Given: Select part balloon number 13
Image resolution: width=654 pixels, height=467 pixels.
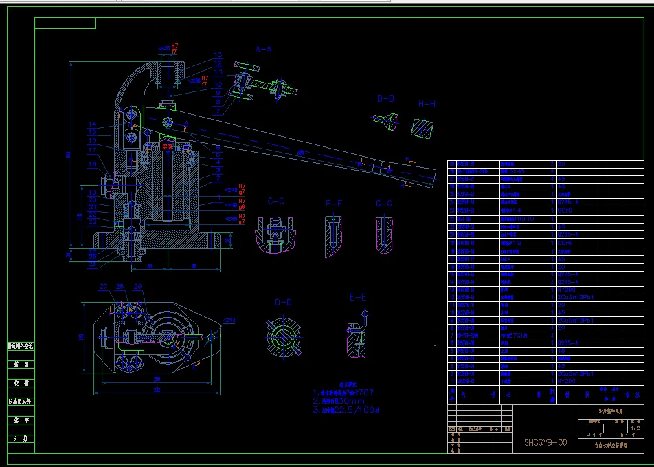Looking at the screenshot, I should (x=218, y=55).
